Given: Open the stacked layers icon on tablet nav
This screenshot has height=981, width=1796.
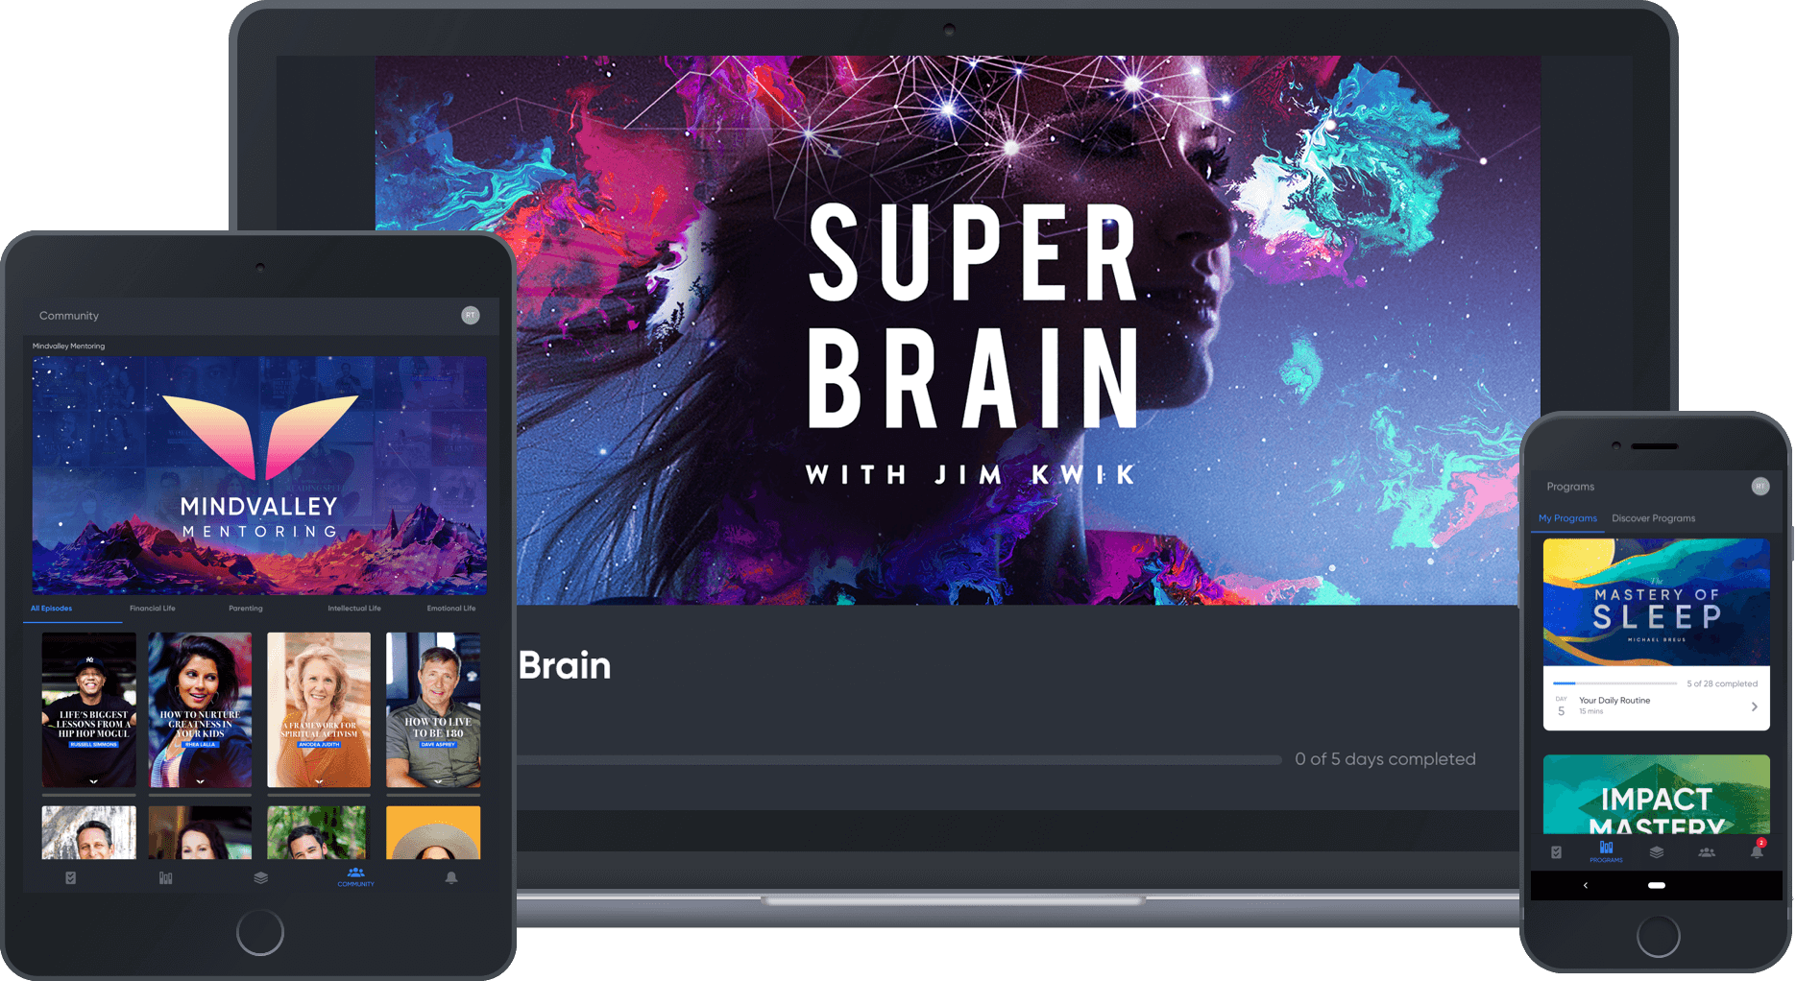Looking at the screenshot, I should 260,877.
